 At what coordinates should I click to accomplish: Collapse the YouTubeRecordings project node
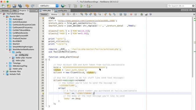pyautogui.click(x=1, y=14)
